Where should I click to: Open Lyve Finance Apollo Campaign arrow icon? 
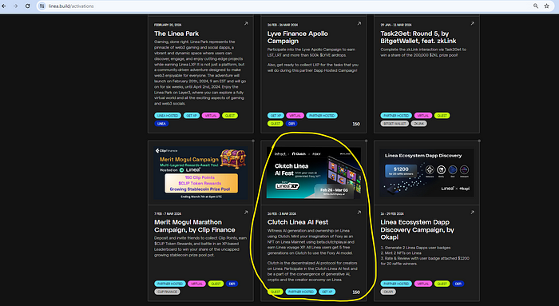(x=359, y=23)
